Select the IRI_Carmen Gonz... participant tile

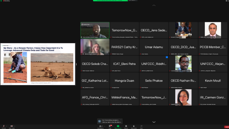(213, 97)
